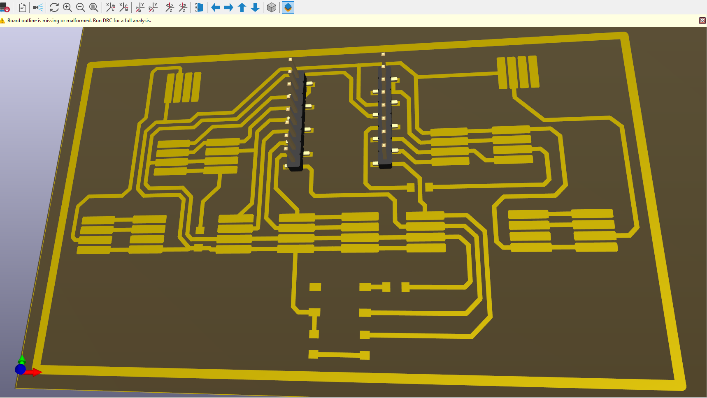Zoom out of the board
This screenshot has height=398, width=707.
pyautogui.click(x=81, y=7)
